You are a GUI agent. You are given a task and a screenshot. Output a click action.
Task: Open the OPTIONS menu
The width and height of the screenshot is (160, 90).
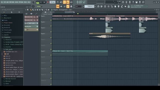coord(21,2)
